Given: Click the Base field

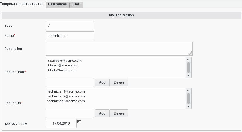Looking at the screenshot, I should click(70, 26).
